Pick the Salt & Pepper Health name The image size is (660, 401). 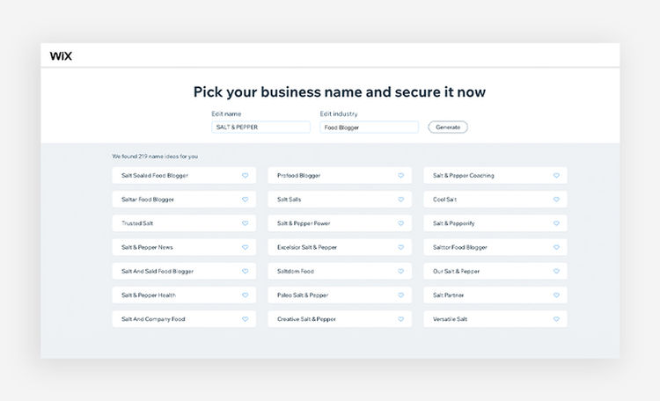coord(184,295)
